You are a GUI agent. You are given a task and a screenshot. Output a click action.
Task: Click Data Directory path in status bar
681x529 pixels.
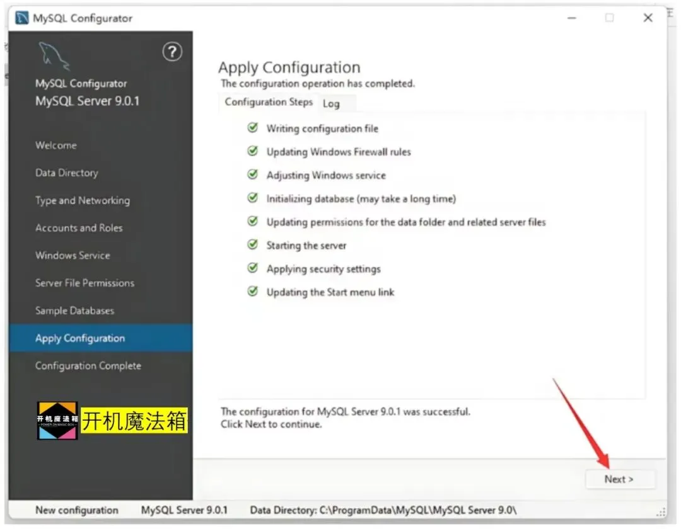coord(383,510)
